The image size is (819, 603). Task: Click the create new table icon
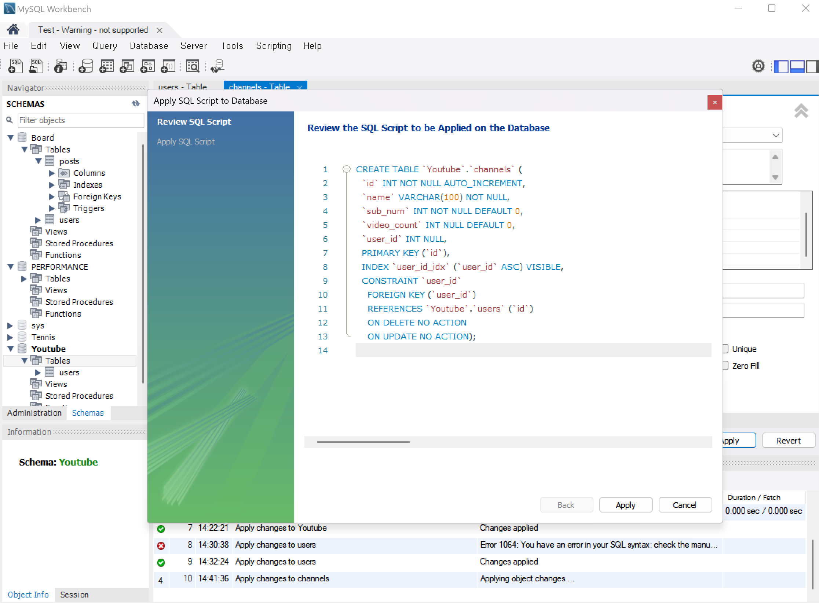coord(106,66)
